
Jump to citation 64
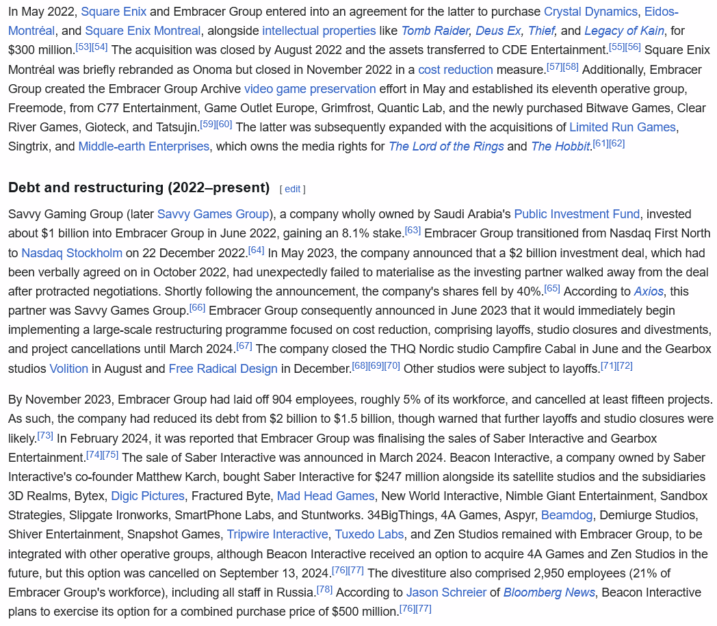[x=256, y=250]
